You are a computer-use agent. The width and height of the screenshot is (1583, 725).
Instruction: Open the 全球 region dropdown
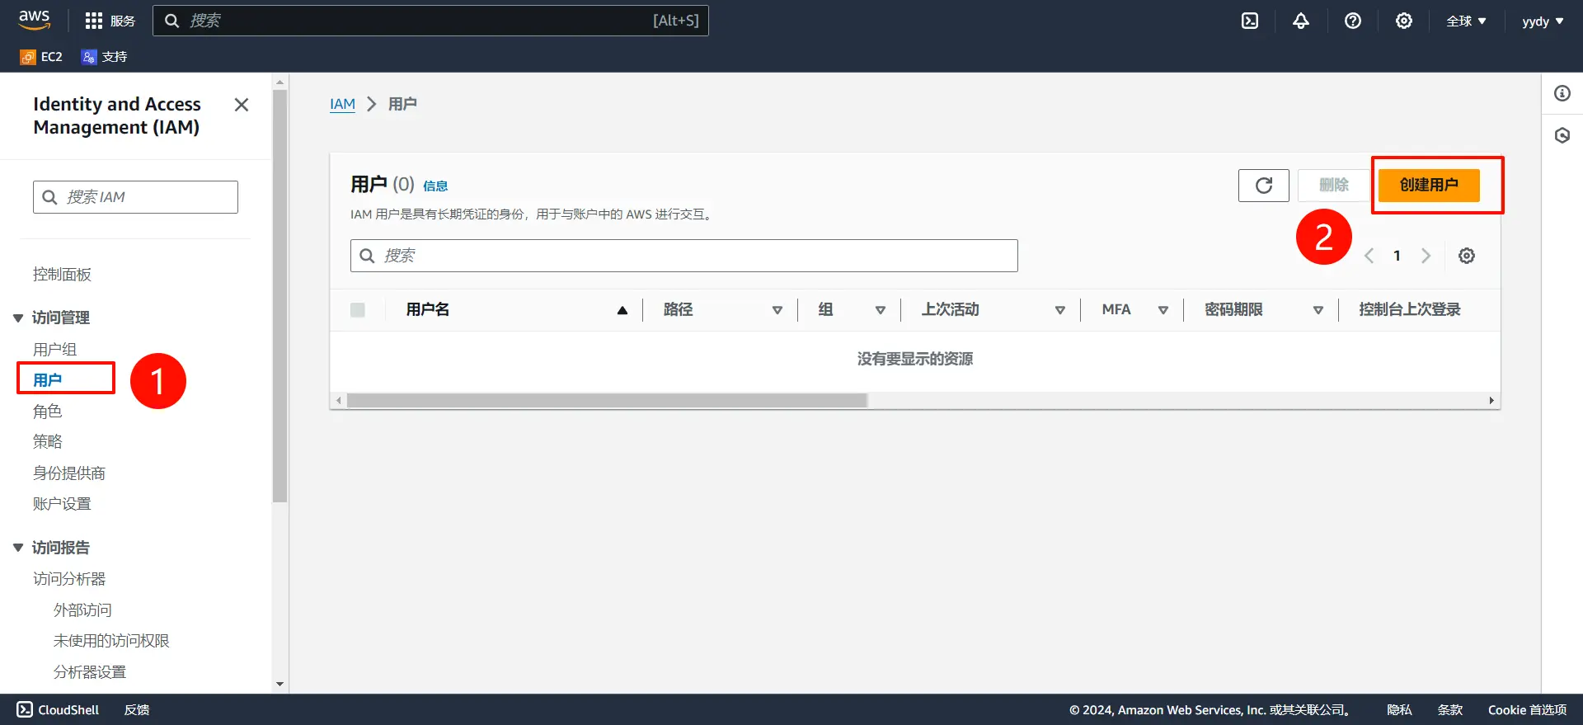point(1466,21)
